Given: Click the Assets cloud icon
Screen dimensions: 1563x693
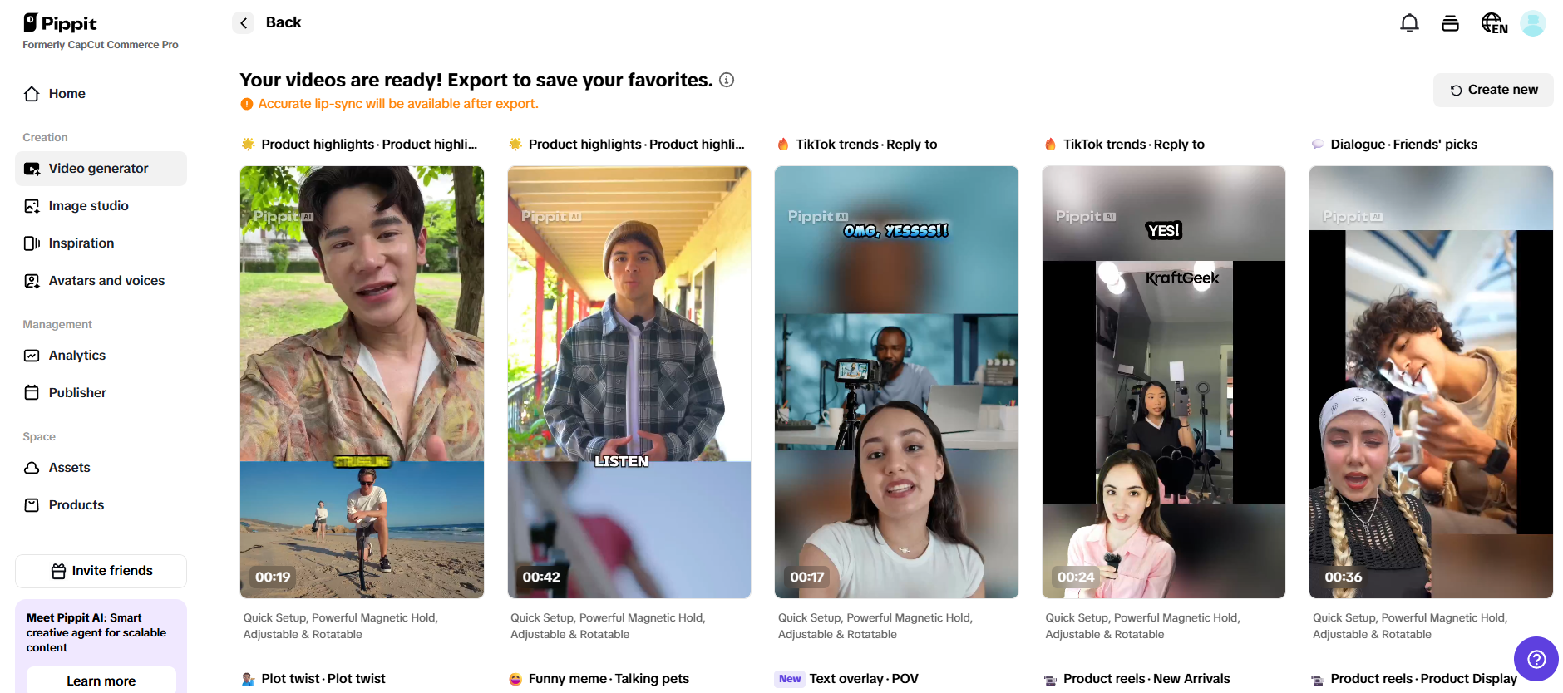Looking at the screenshot, I should click(x=32, y=468).
